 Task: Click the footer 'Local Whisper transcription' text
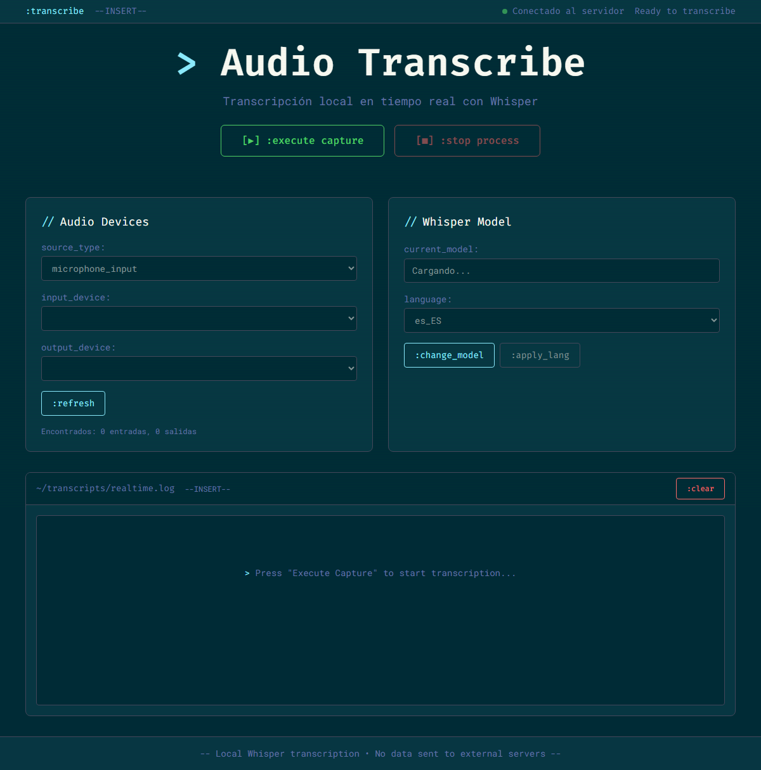coord(380,754)
